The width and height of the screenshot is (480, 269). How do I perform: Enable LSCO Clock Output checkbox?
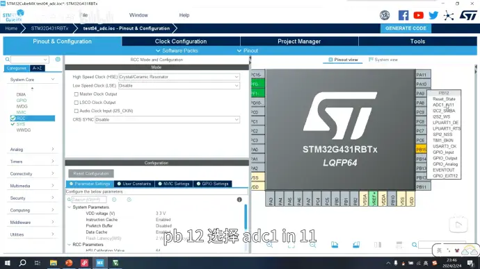(x=77, y=103)
